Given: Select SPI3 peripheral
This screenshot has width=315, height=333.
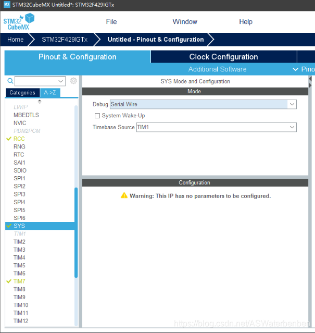Looking at the screenshot, I should [19, 194].
